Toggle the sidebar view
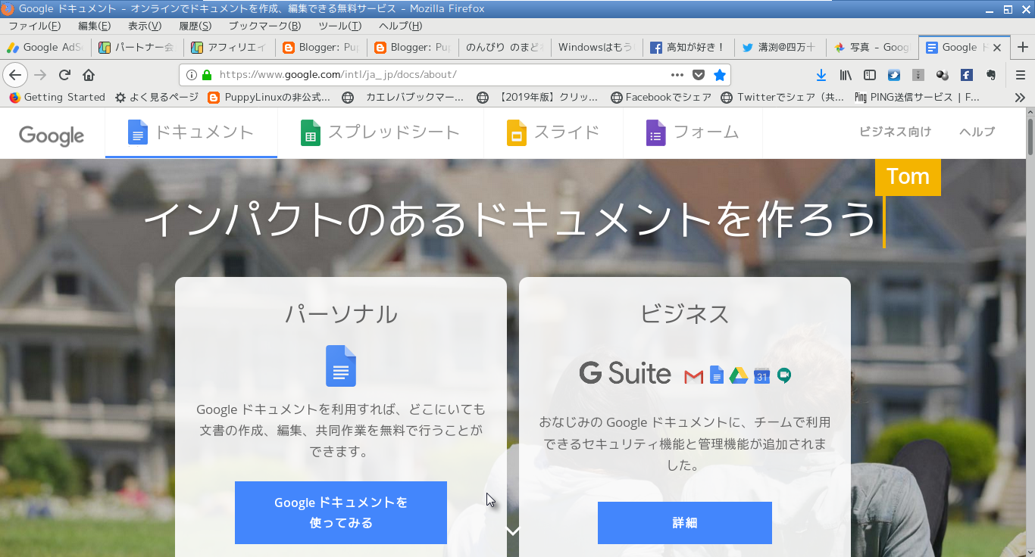The width and height of the screenshot is (1035, 557). (870, 75)
